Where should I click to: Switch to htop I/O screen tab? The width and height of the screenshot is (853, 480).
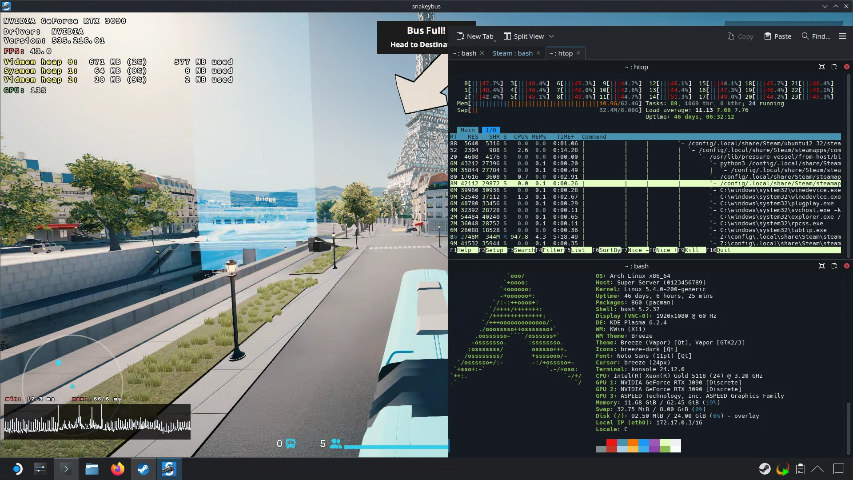point(490,130)
